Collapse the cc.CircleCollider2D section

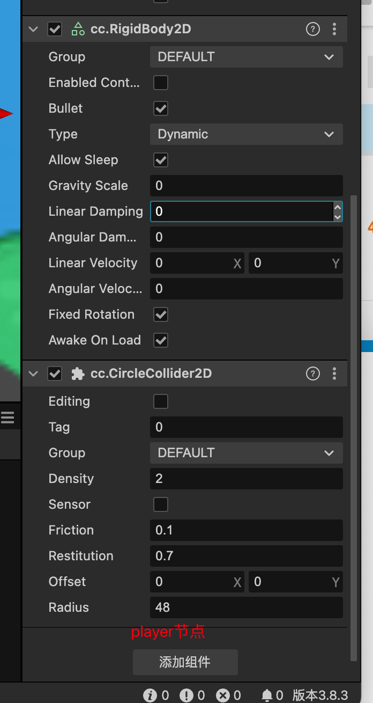click(x=34, y=374)
